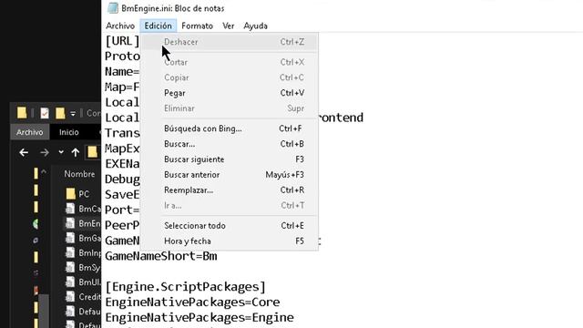Close the open Edición menu
This screenshot has width=583, height=328.
[158, 26]
